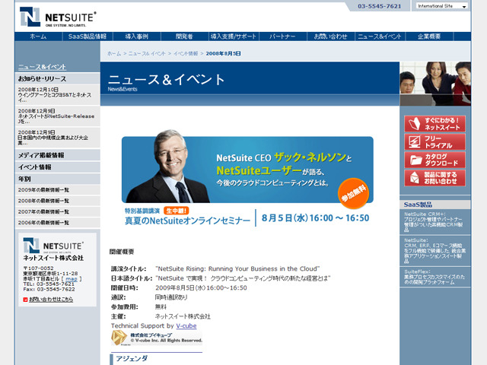This screenshot has width=487, height=365.
Task: Click the フリートライアル red button
Action: (x=434, y=142)
